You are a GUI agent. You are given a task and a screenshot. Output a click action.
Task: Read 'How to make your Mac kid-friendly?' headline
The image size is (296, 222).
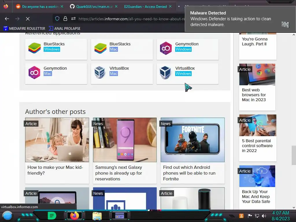point(55,170)
